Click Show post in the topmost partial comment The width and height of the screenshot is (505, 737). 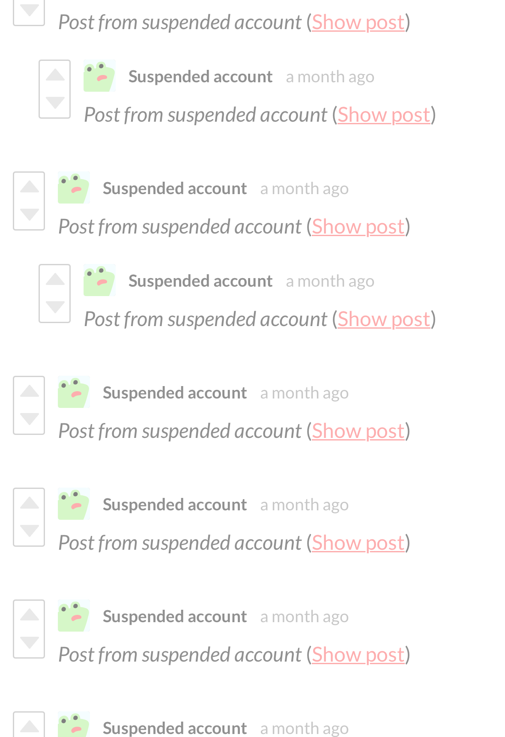[358, 22]
